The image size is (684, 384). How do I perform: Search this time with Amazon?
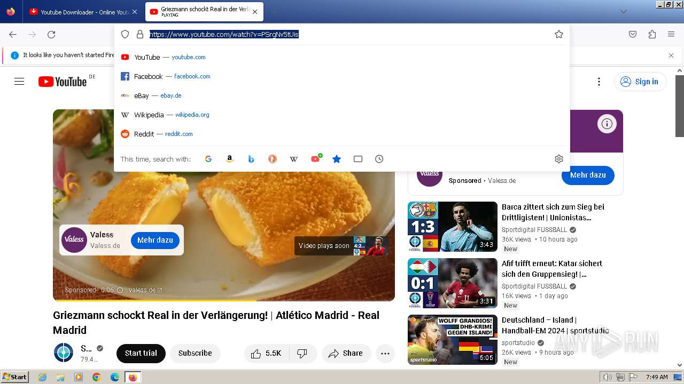(x=230, y=159)
